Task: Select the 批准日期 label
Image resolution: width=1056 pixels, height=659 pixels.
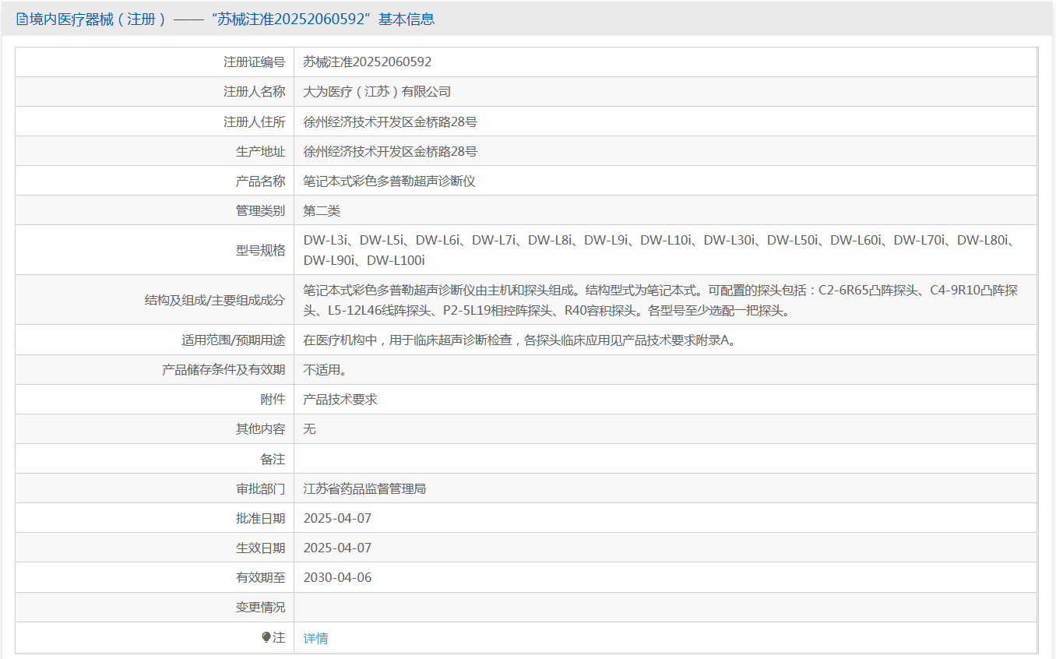Action: [260, 518]
